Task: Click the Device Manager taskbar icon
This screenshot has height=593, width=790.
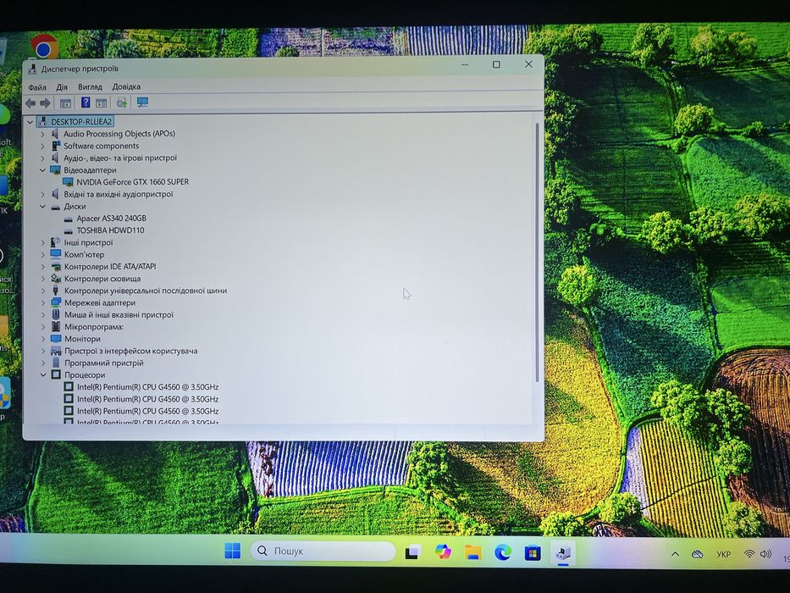Action: 563,553
